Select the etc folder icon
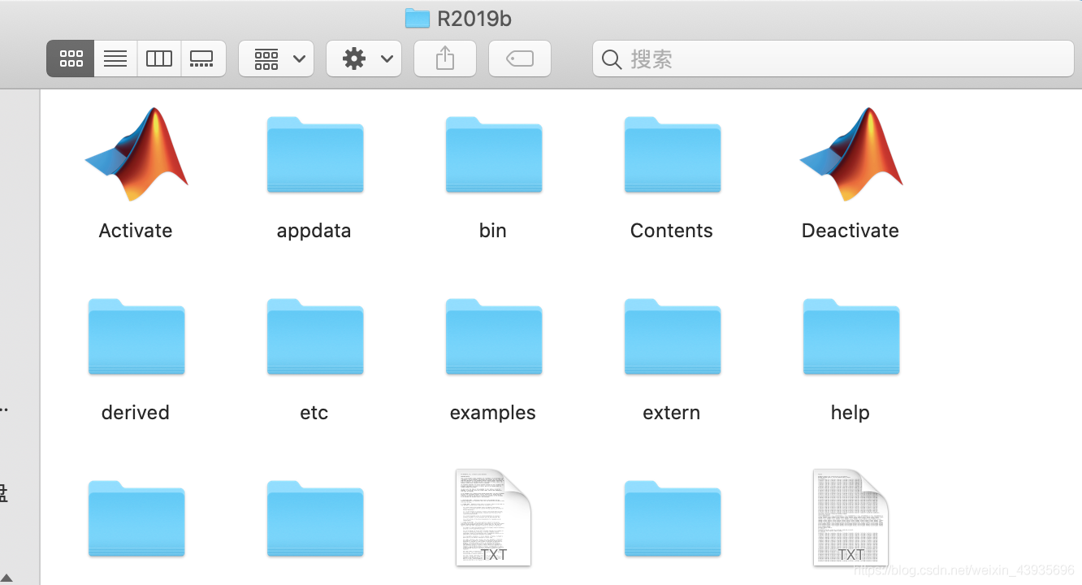 pyautogui.click(x=315, y=337)
